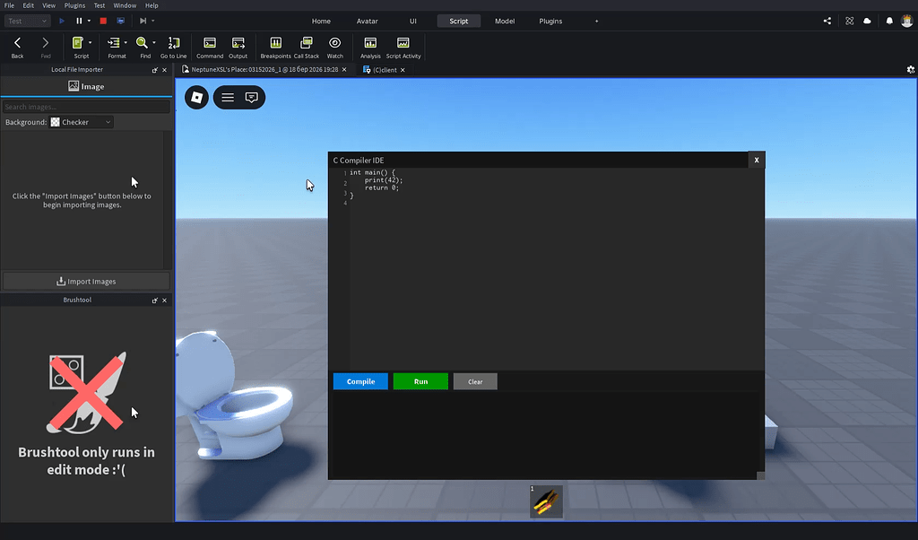Open the File menu
This screenshot has width=918, height=540.
pyautogui.click(x=9, y=5)
